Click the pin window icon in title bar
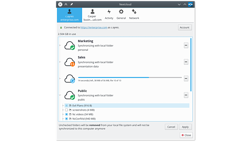 coord(71,4)
